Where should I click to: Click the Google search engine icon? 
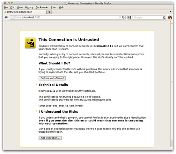tap(130, 17)
